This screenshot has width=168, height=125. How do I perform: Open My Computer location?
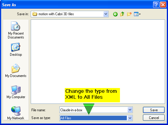(16, 92)
